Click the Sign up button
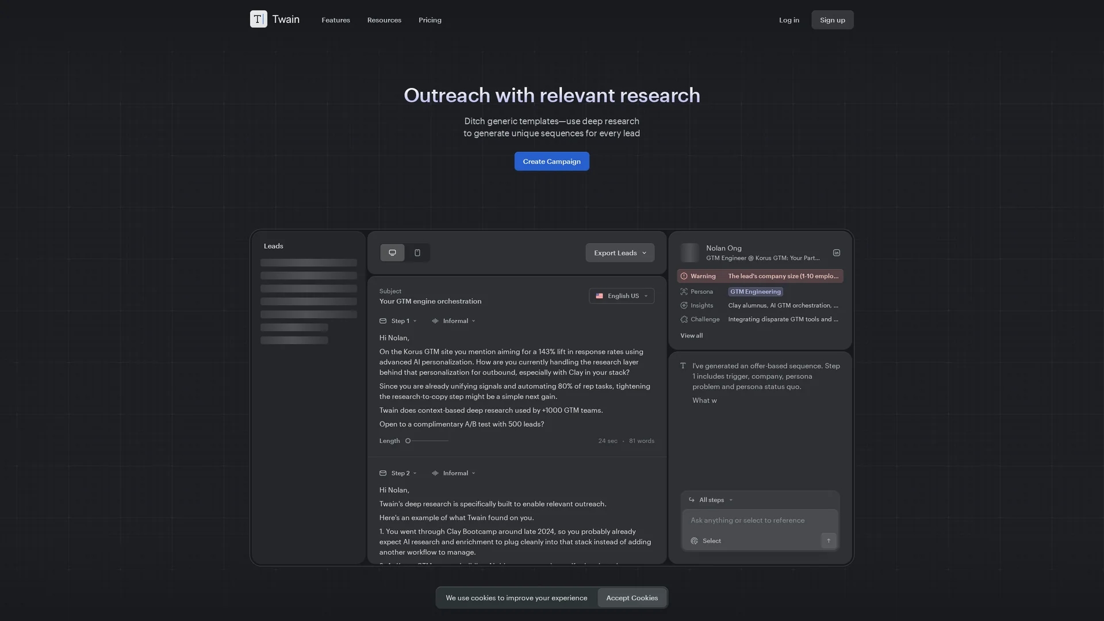The image size is (1104, 621). pyautogui.click(x=833, y=20)
